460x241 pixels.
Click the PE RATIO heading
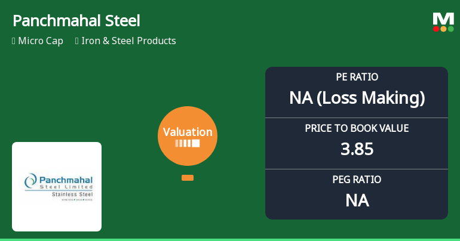(x=357, y=77)
